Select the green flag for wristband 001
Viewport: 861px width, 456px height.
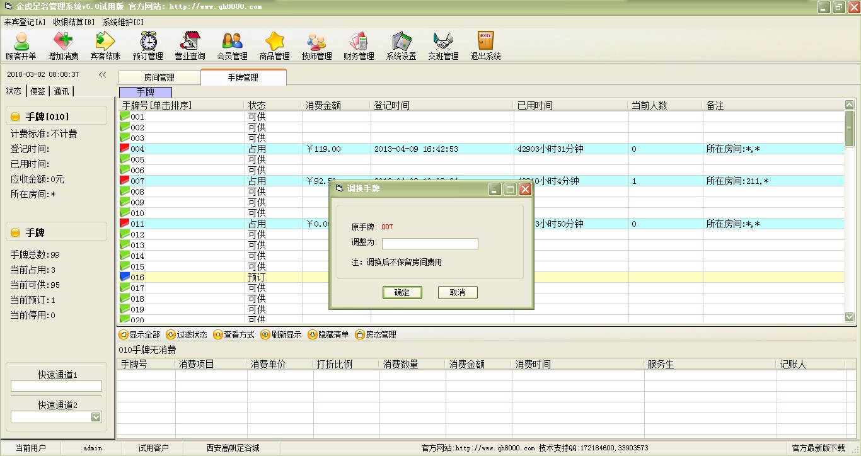pos(125,117)
